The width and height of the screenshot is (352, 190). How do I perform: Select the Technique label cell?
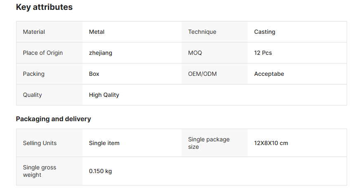(x=202, y=32)
